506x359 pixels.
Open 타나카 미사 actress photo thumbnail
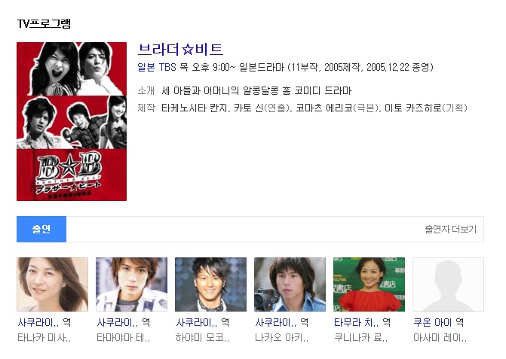pos(52,284)
